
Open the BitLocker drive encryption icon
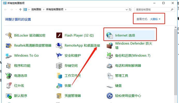pyautogui.click(x=9, y=35)
